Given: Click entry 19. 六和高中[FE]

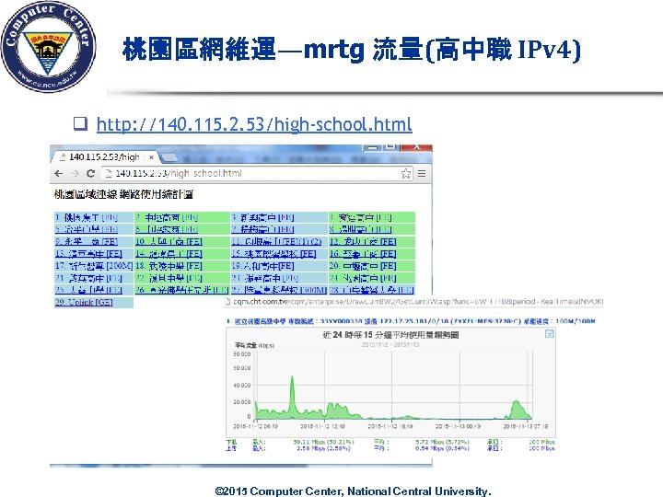Looking at the screenshot, I should coord(262,266).
